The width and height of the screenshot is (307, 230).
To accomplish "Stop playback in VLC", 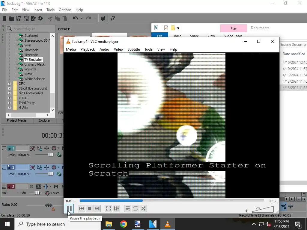I will tap(89, 208).
